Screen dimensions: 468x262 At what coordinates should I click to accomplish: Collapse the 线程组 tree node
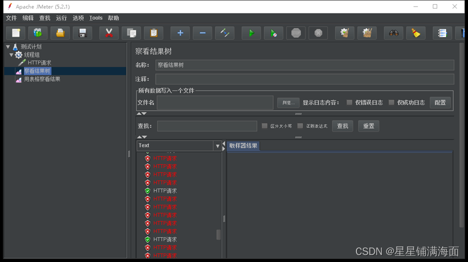(11, 55)
